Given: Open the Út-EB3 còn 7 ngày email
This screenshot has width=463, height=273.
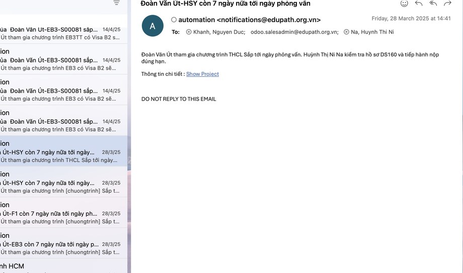Looking at the screenshot, I should tap(63, 243).
